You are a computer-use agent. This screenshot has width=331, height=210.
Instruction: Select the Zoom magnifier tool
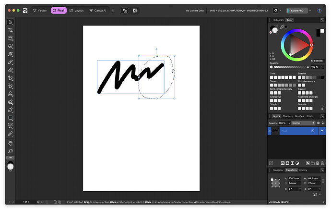click(11, 151)
